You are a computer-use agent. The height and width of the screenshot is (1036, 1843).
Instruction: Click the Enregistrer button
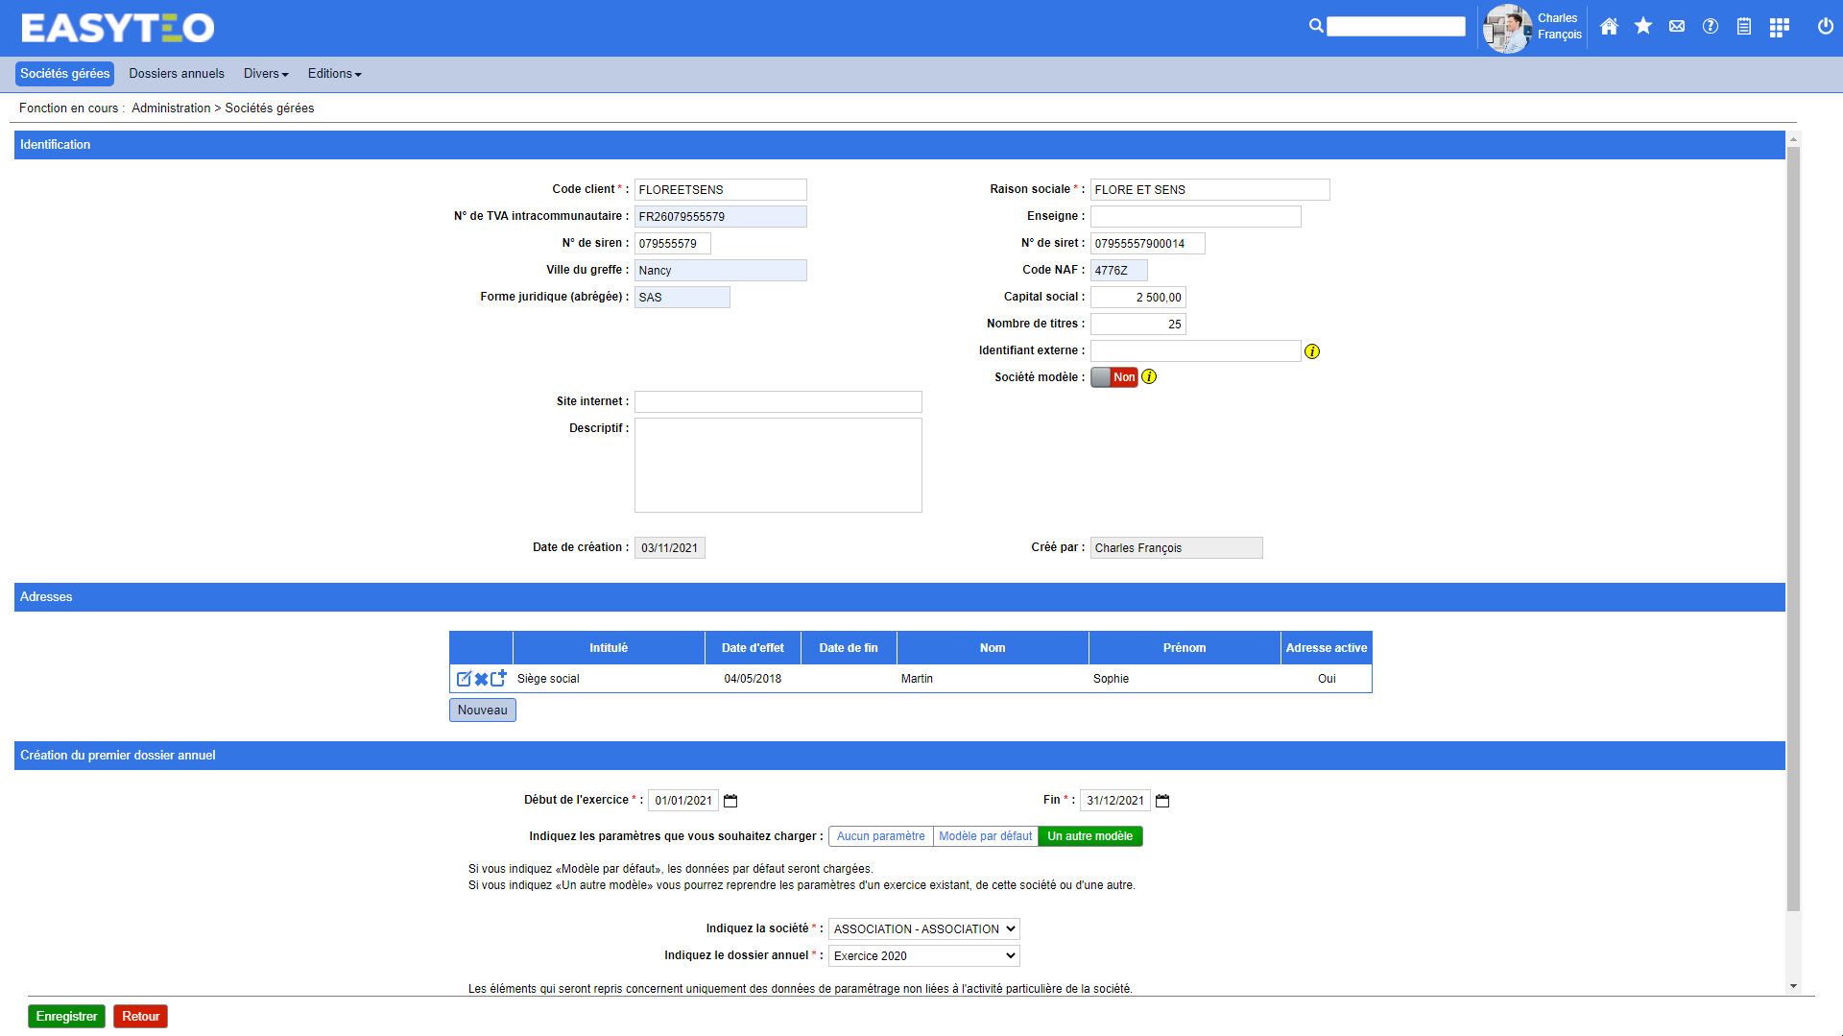(x=66, y=1016)
